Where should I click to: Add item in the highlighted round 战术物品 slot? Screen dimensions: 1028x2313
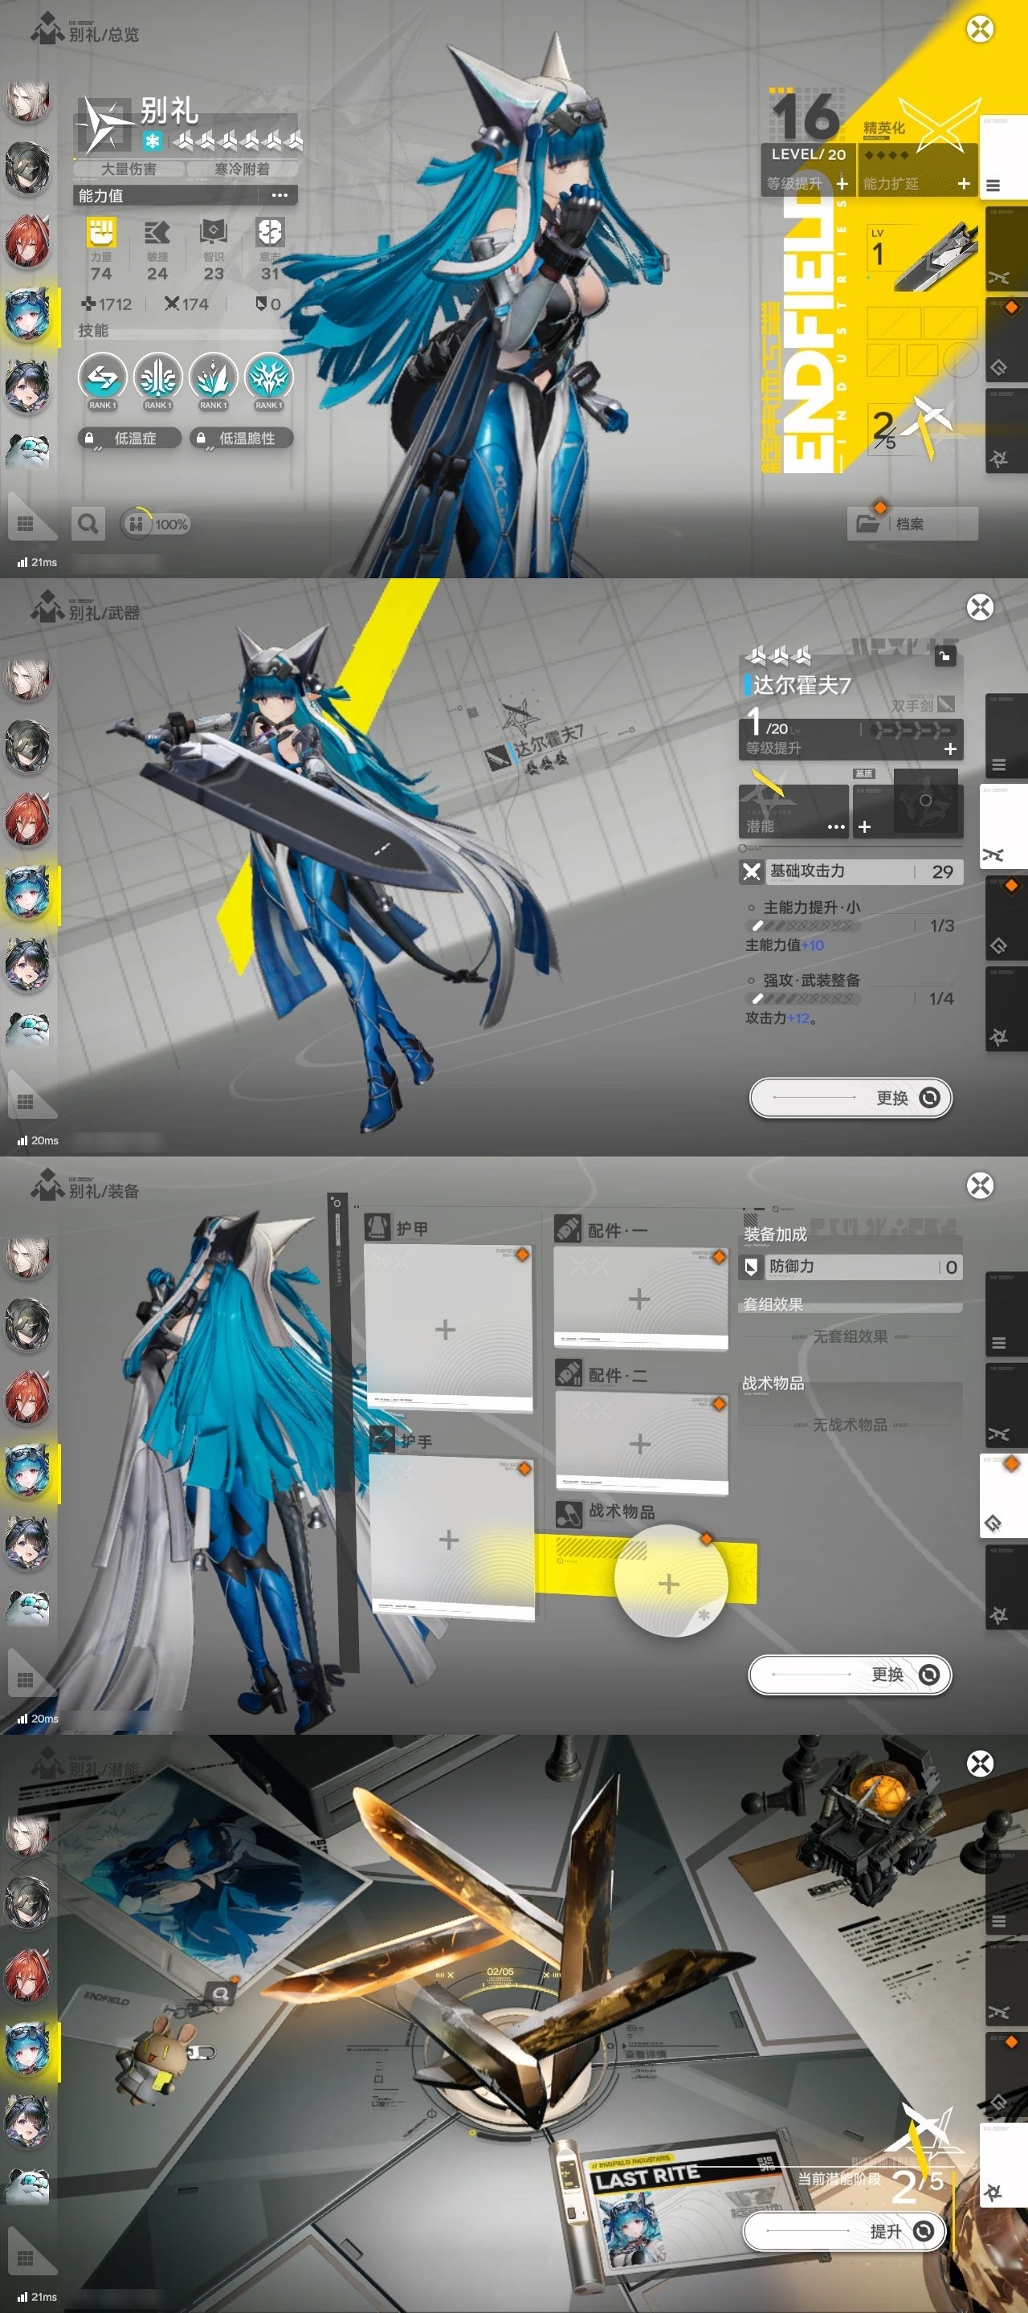pos(669,1584)
